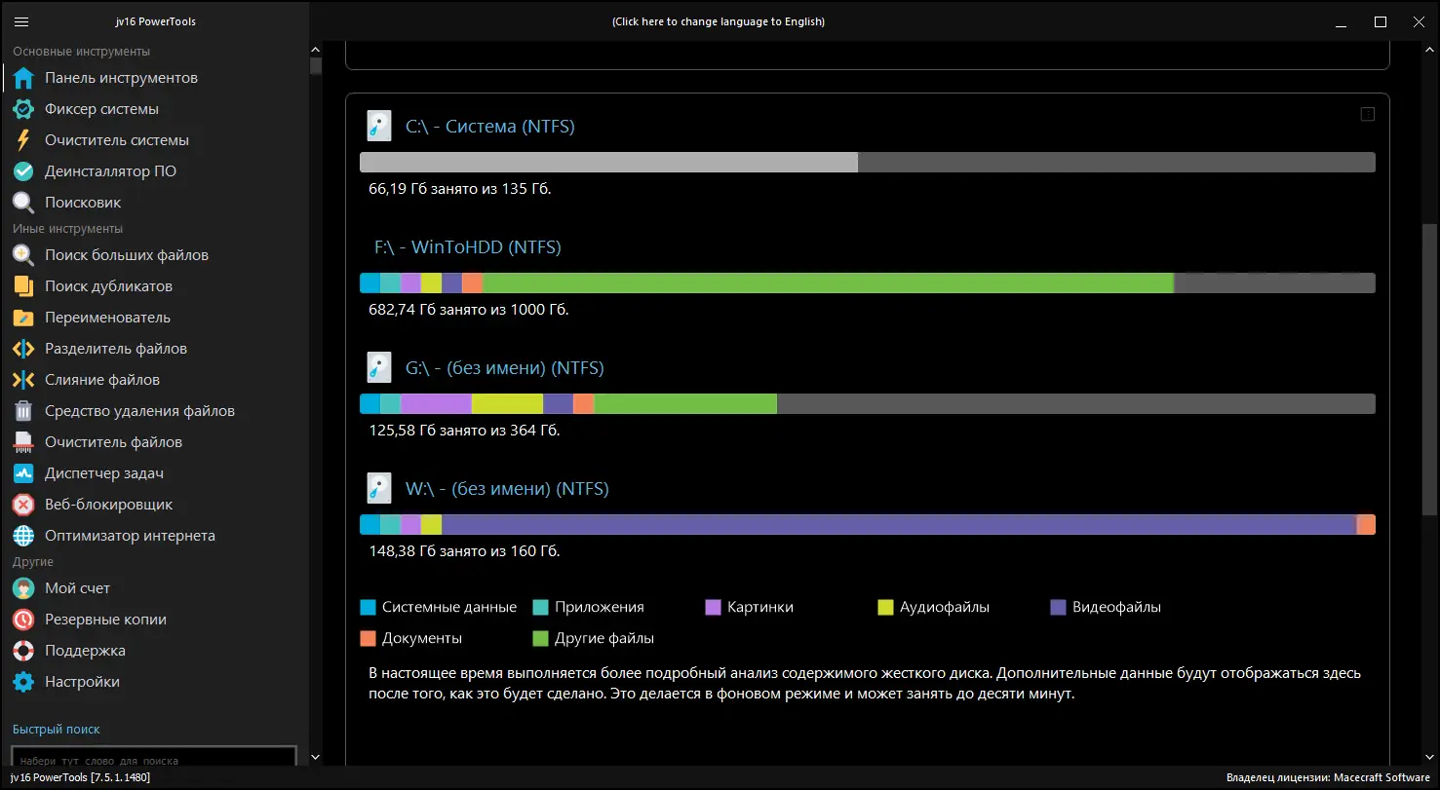Screen dimensions: 1440x790
Task: Open Панель инструментов menu item
Action: click(121, 78)
